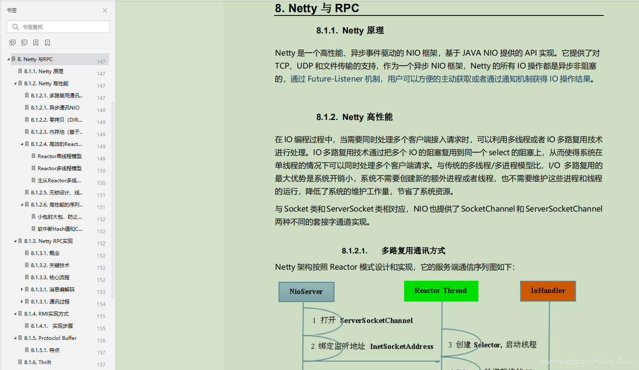Collapse the '8.1.2. Netty 高性能' node
The width and height of the screenshot is (639, 370).
pos(15,84)
